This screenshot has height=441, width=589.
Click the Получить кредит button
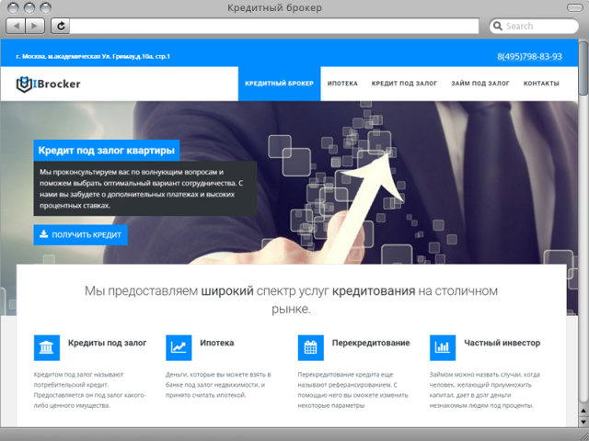[80, 235]
